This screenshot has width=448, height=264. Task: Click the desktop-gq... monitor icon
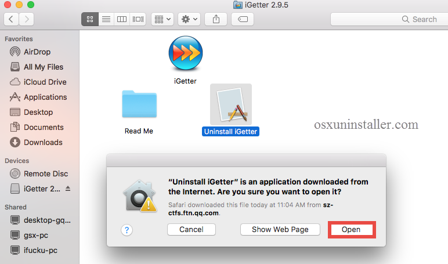tap(15, 220)
